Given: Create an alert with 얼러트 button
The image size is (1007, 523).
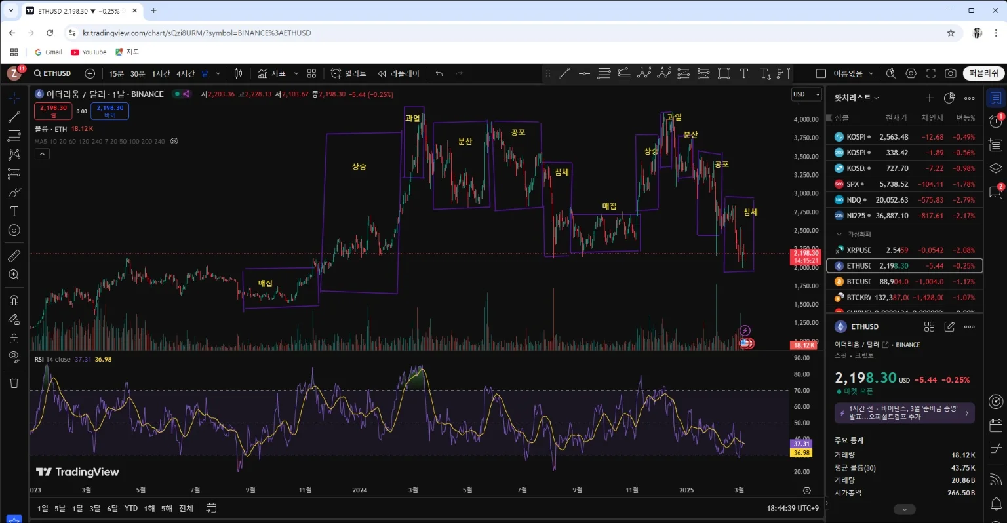Looking at the screenshot, I should pyautogui.click(x=349, y=73).
